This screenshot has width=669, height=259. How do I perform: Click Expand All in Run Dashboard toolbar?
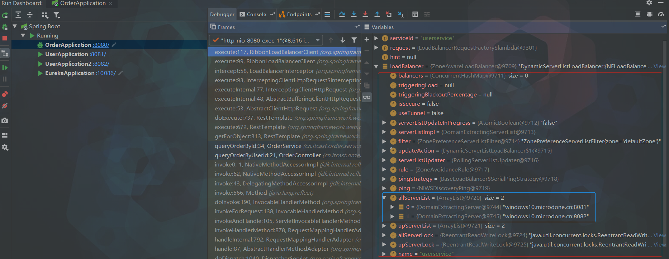18,15
